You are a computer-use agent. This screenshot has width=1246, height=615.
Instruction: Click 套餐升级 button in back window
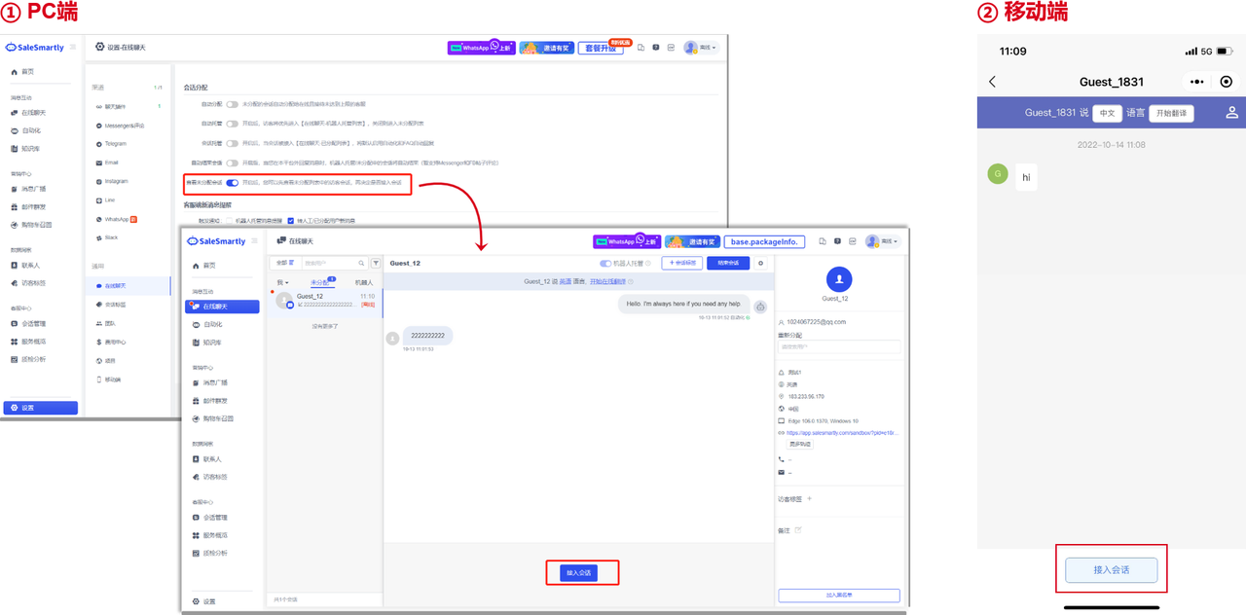point(601,47)
